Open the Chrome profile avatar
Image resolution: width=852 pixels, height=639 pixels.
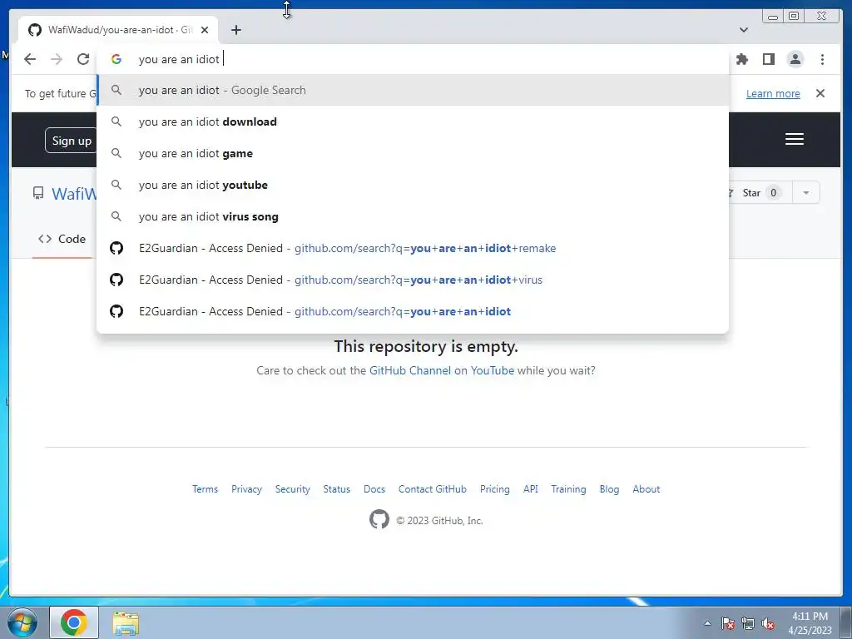click(795, 59)
